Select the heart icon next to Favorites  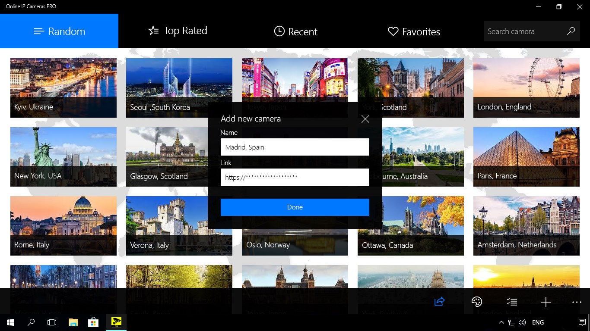[x=393, y=31]
